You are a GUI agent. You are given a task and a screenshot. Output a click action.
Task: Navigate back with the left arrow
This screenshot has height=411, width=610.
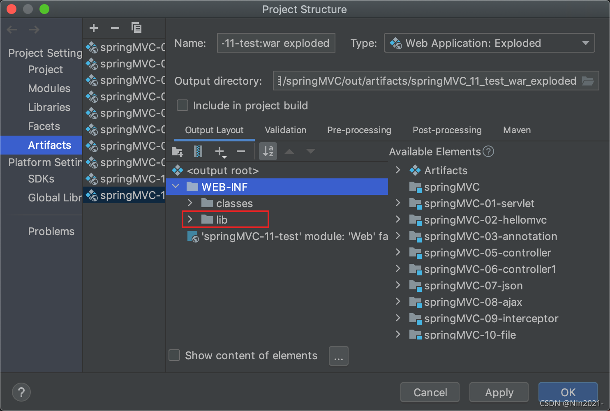(12, 30)
